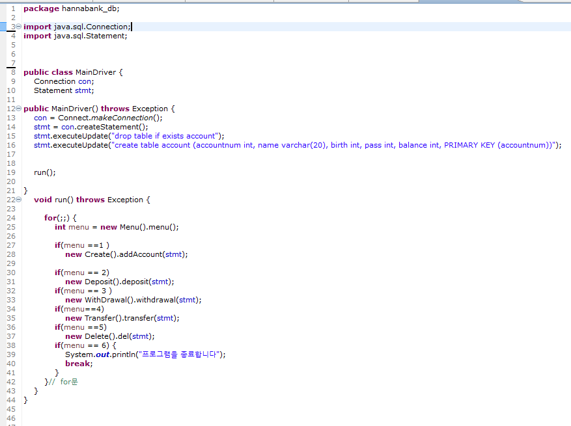571x426 pixels.
Task: Click new Transfer().transfer(stmt) line
Action: (122, 318)
